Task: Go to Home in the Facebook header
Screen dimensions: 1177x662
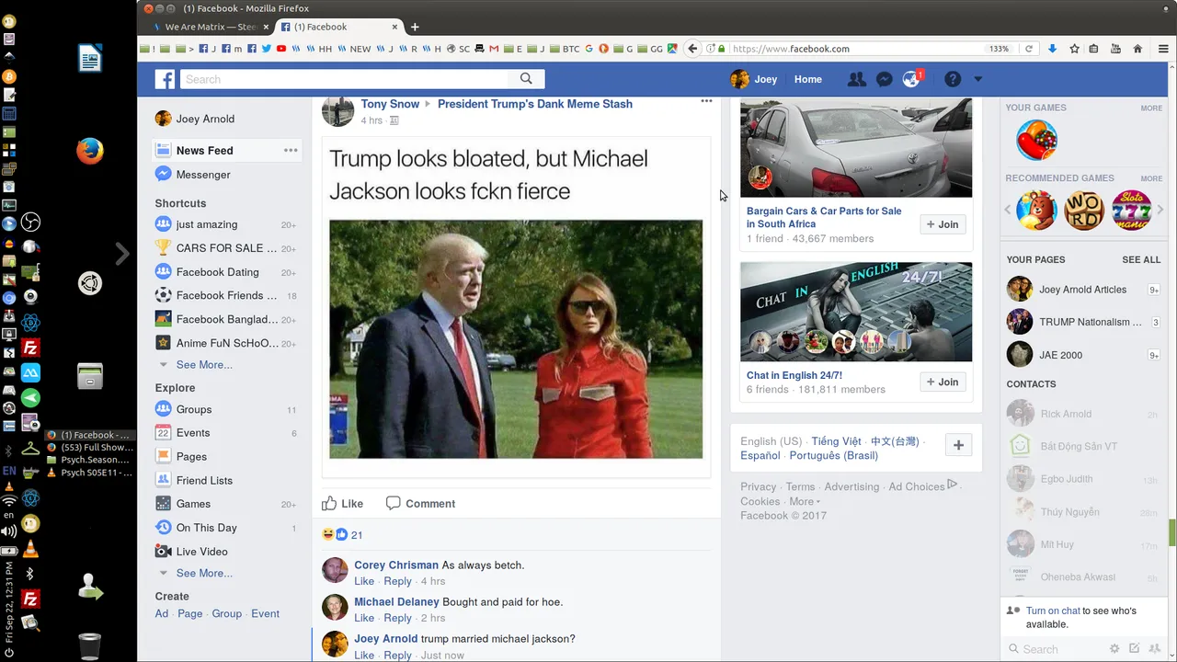Action: [x=808, y=79]
